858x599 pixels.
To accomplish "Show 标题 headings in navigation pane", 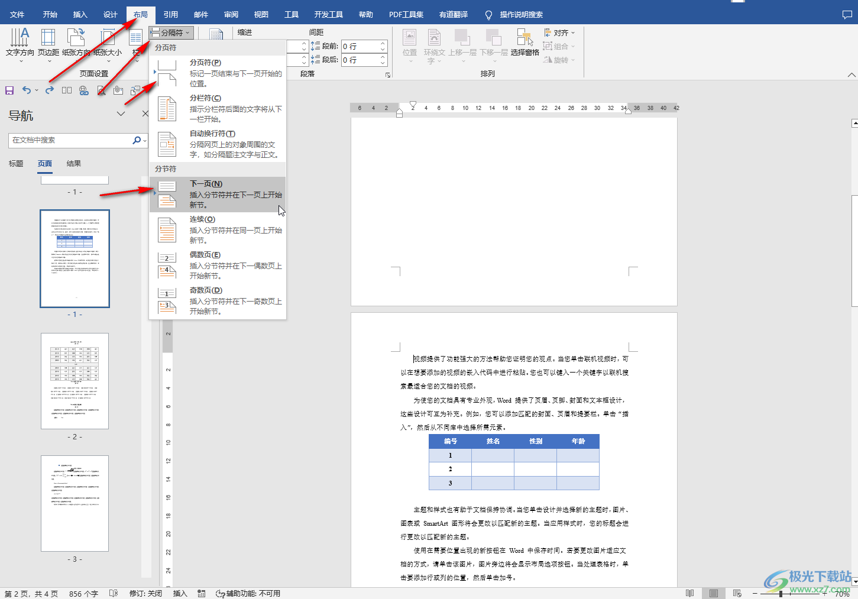I will pyautogui.click(x=16, y=164).
